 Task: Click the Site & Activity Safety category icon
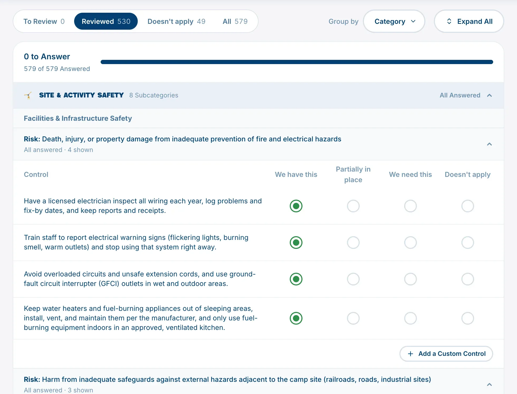click(28, 95)
